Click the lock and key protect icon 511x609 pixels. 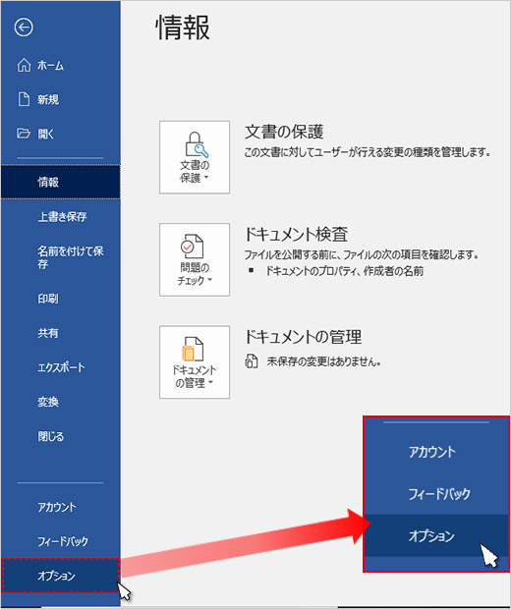pos(196,144)
